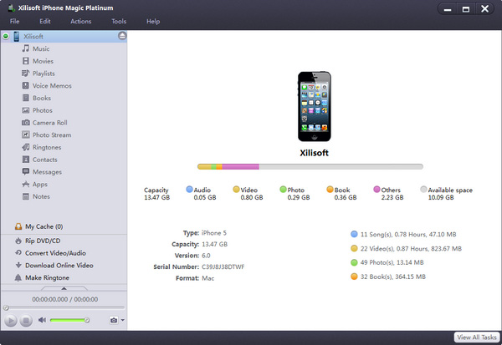
Task: Mute the player volume speaker
Action: 42,320
